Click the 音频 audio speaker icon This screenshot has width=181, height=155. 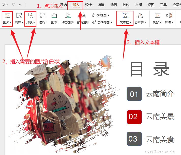coord(169,15)
